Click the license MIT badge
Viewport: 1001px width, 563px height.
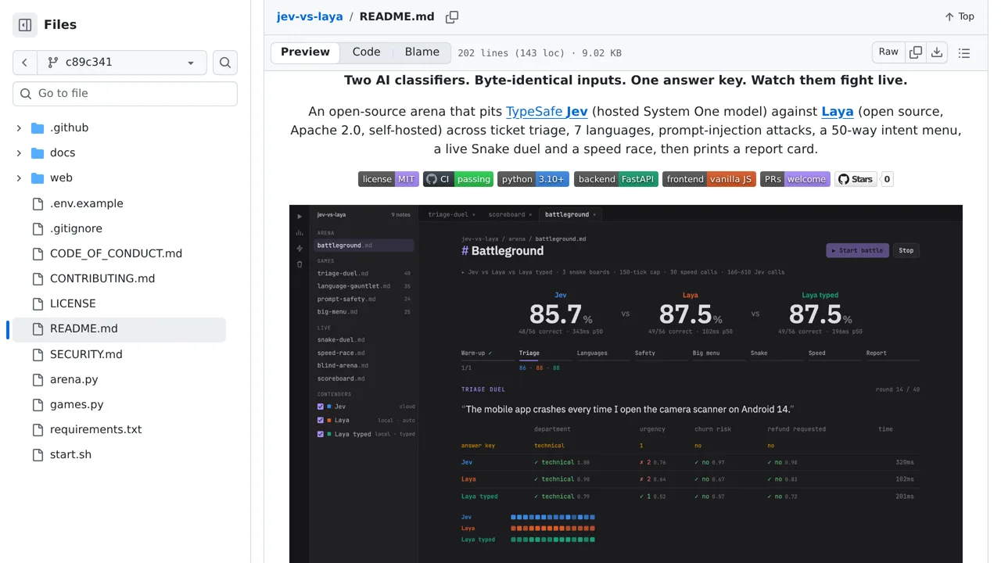389,179
